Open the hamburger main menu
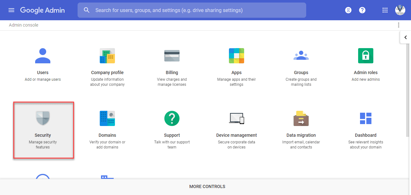The image size is (411, 195). point(11,10)
